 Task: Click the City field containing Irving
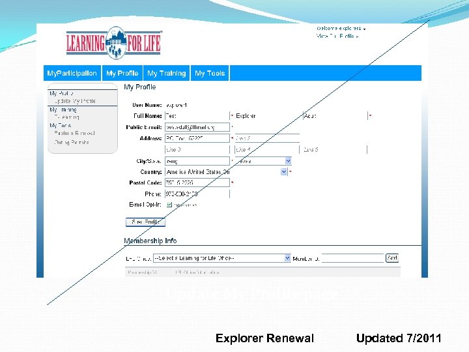[197, 161]
